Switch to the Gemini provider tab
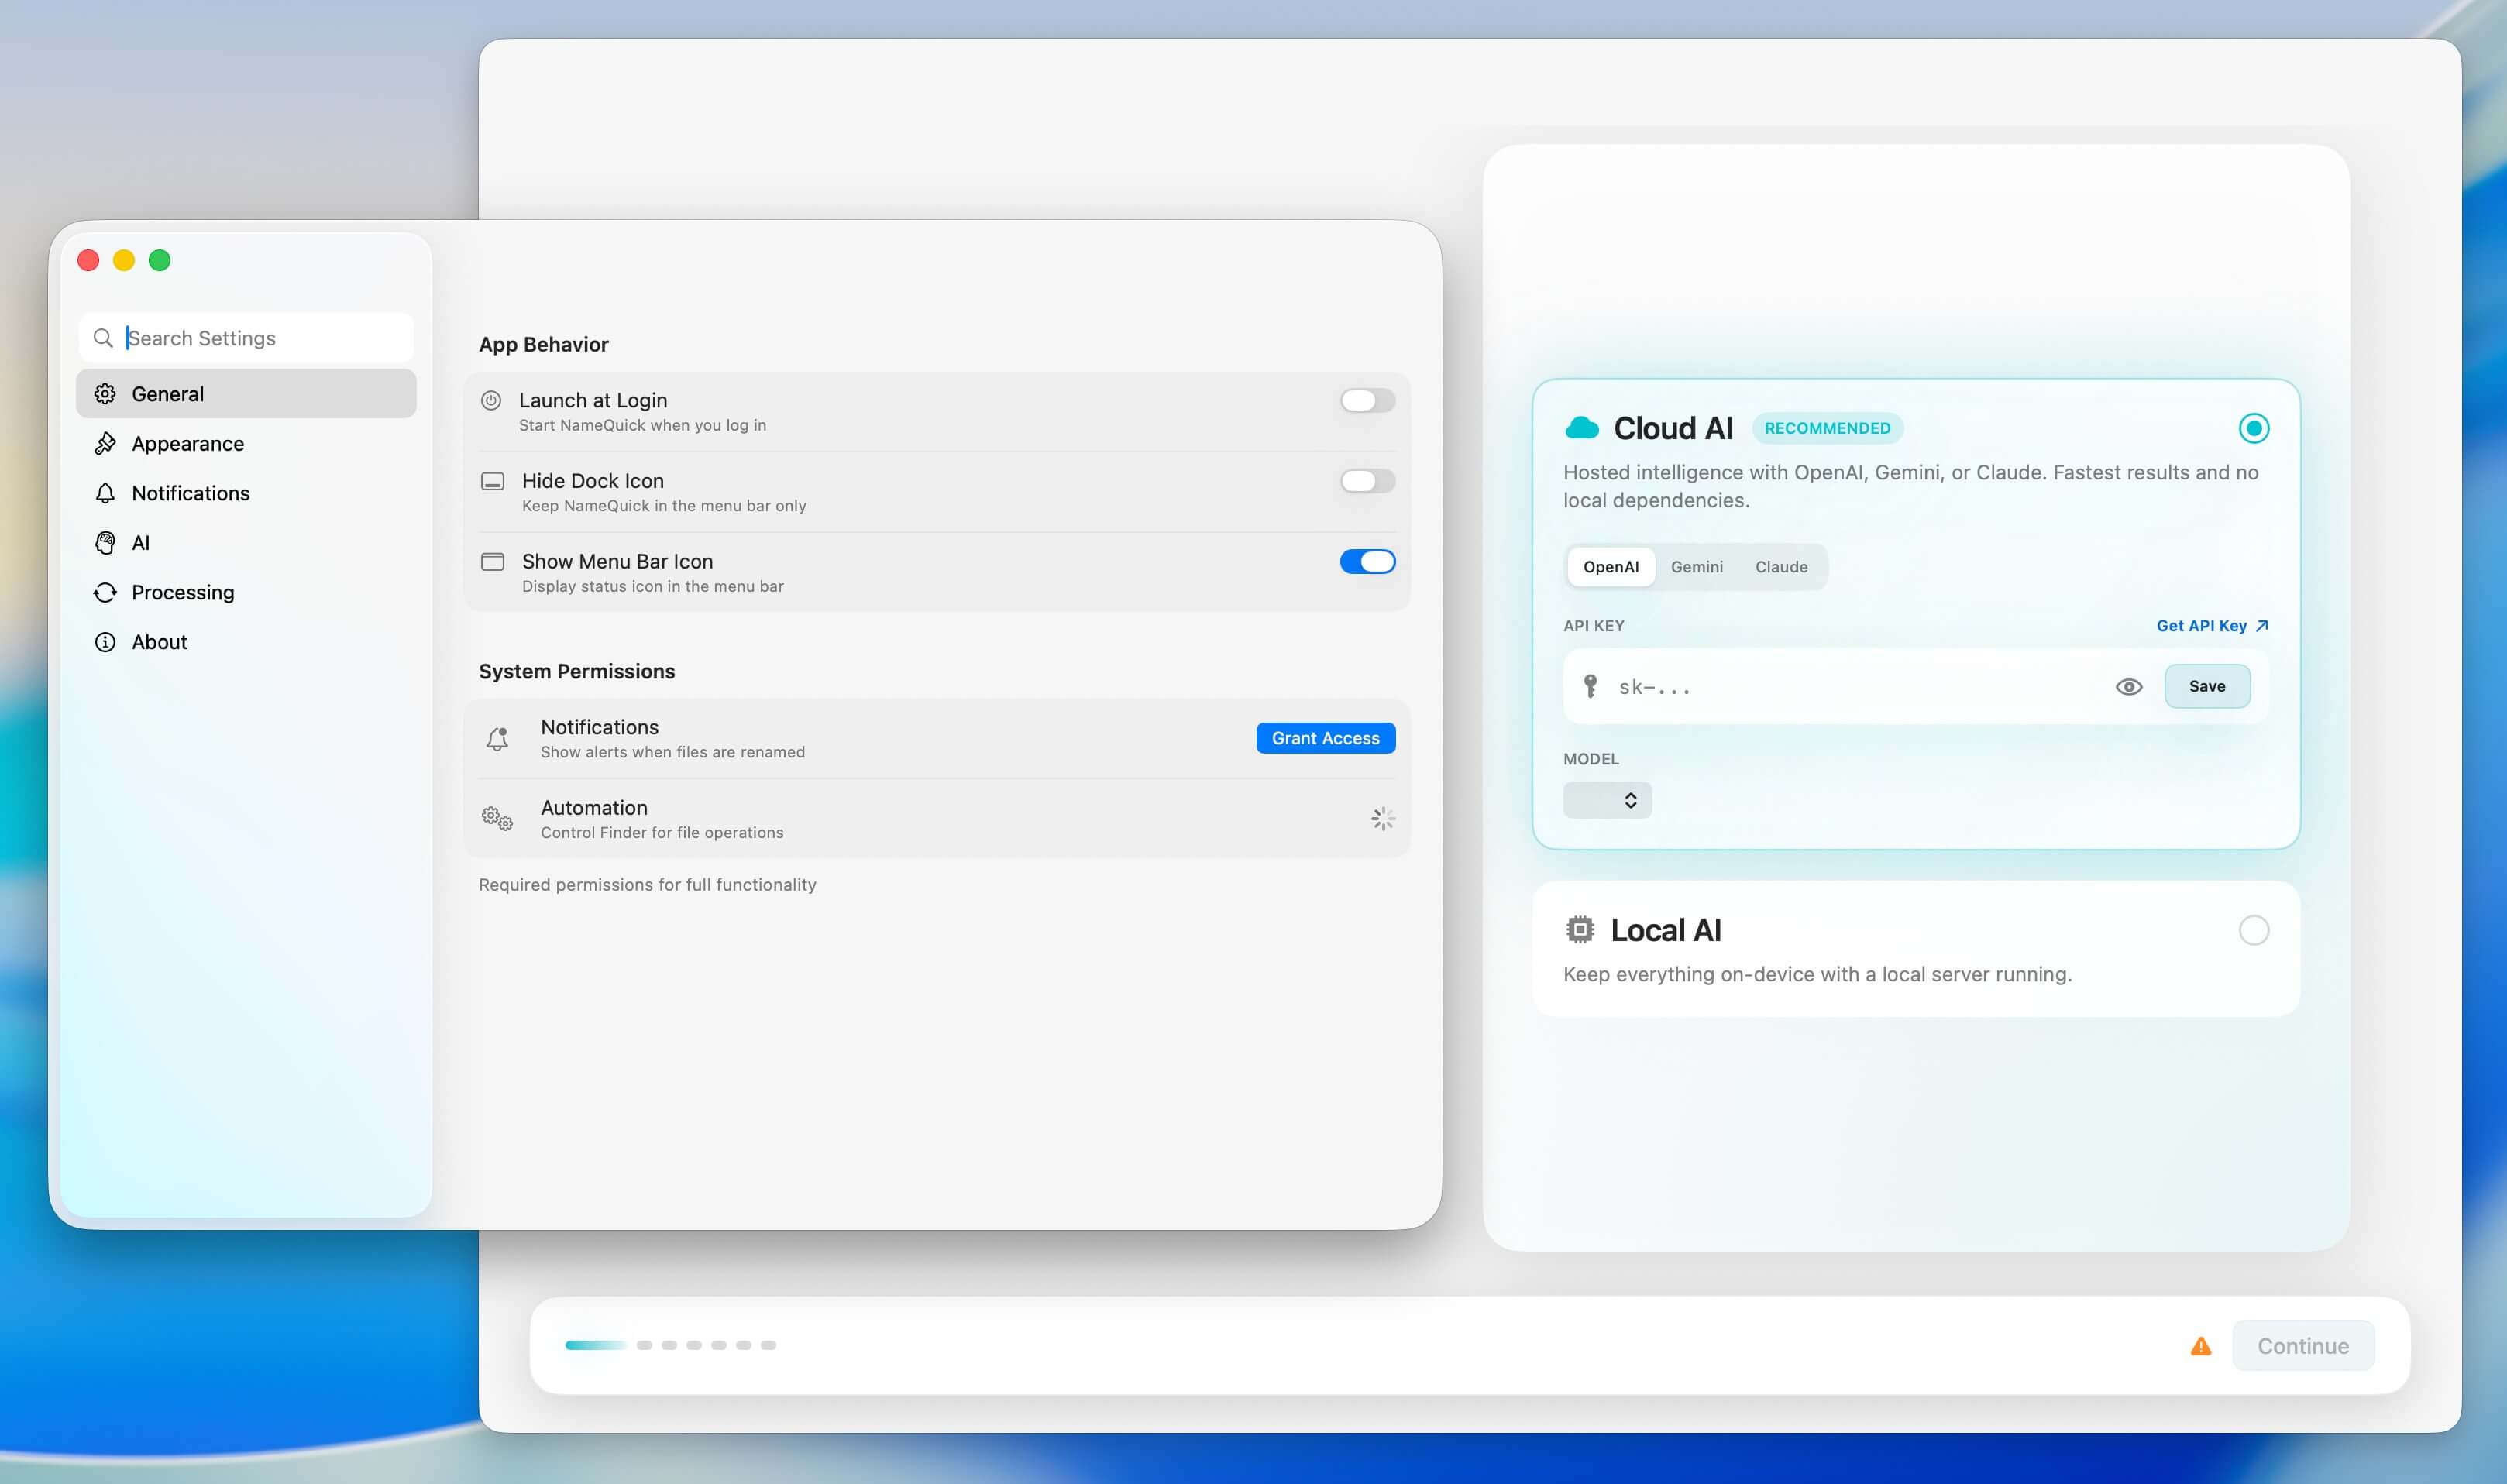Screen dimensions: 2507x1484 click(x=1696, y=567)
